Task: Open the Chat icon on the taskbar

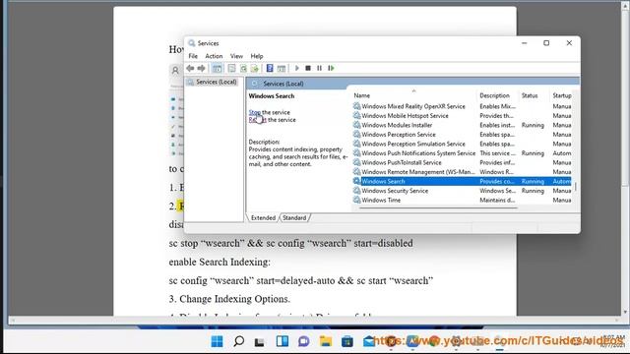Action: (304, 341)
